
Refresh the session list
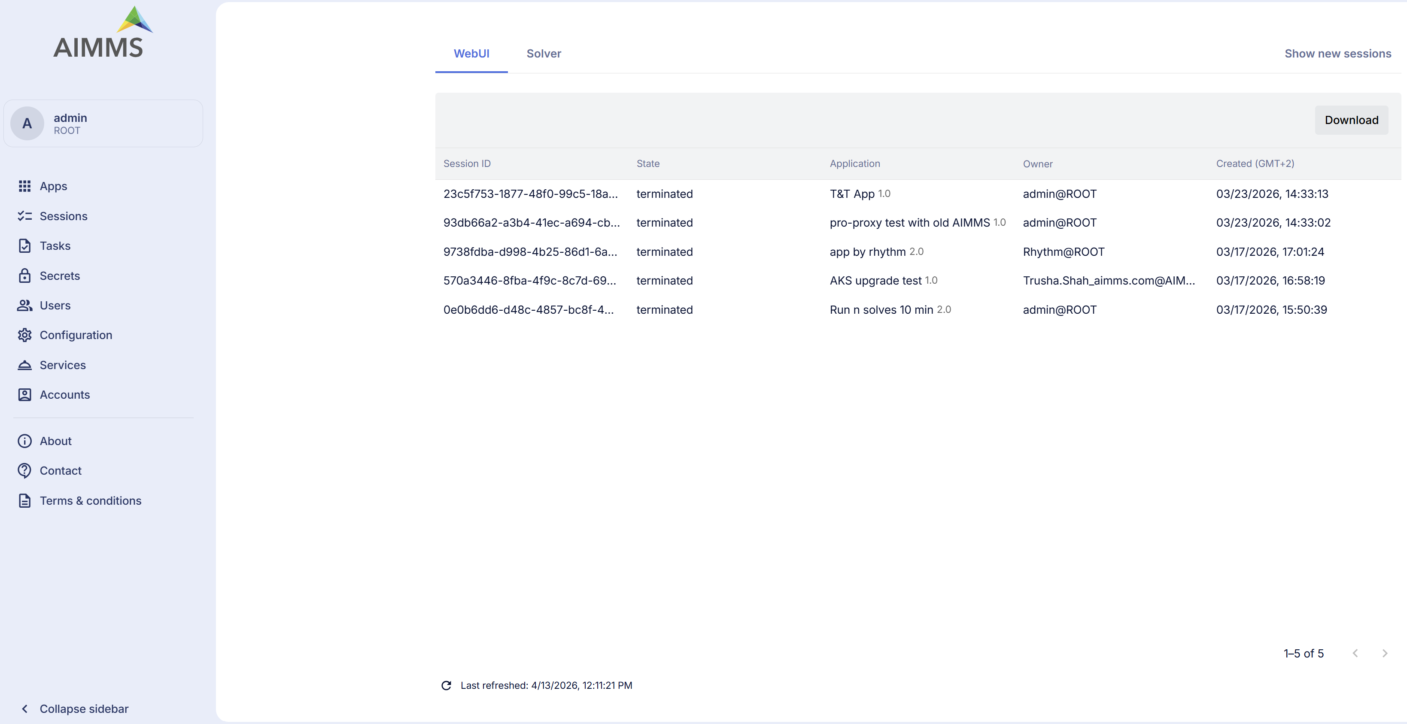[x=446, y=685]
